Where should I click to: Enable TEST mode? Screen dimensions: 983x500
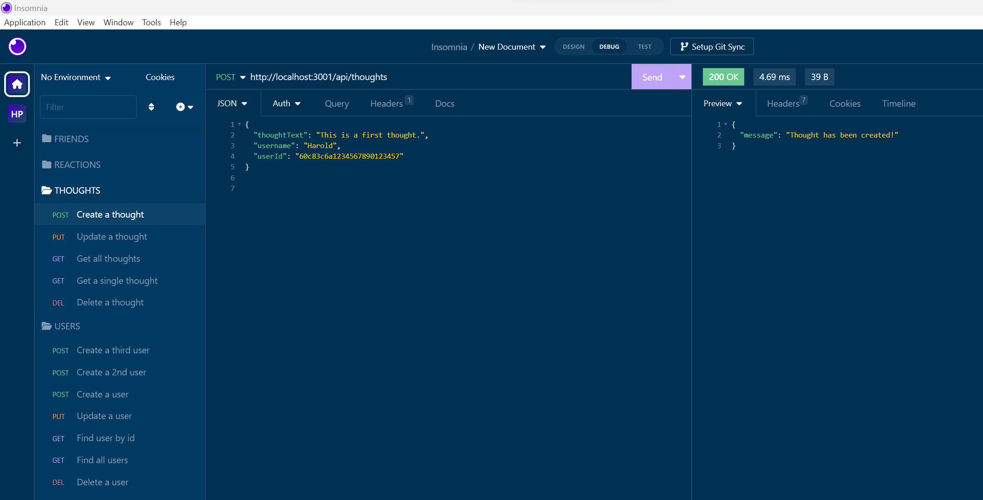[x=644, y=46]
